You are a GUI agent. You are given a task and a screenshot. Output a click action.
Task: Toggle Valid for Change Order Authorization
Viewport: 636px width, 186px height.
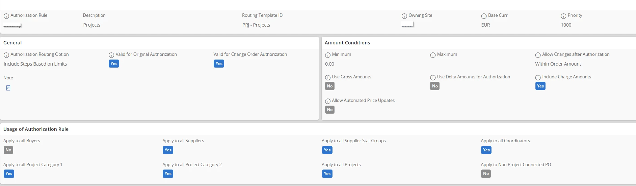pos(219,64)
